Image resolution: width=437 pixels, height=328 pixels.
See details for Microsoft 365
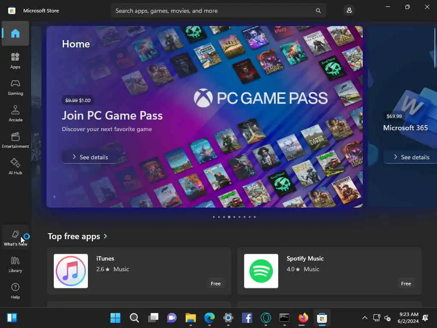pos(411,157)
